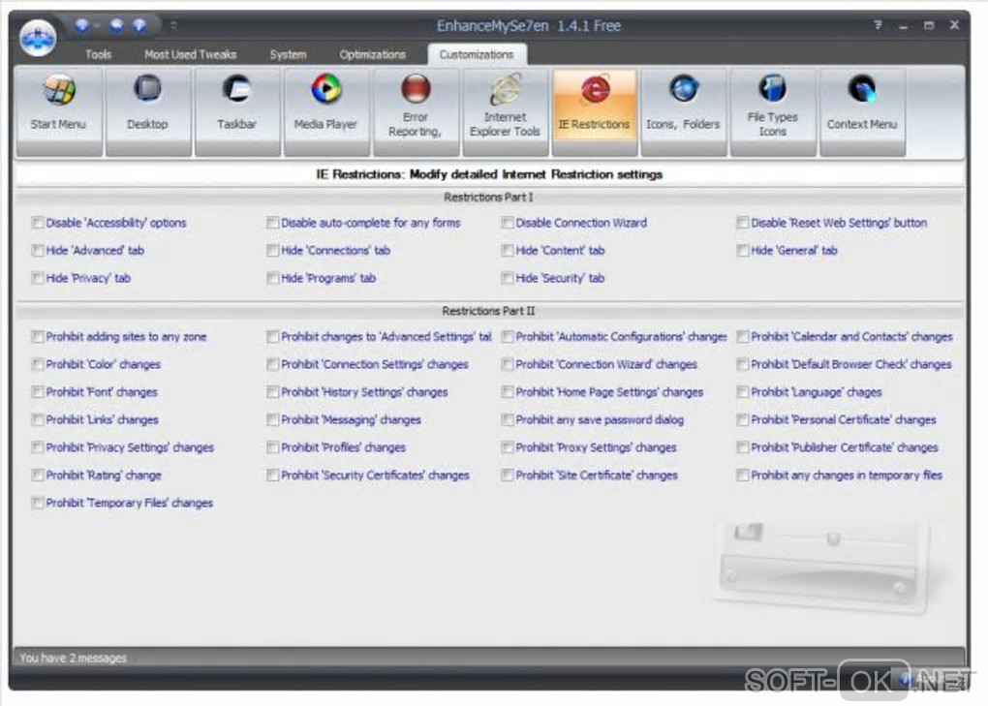Switch to the System tab
Viewport: 988px width, 706px height.
click(288, 55)
